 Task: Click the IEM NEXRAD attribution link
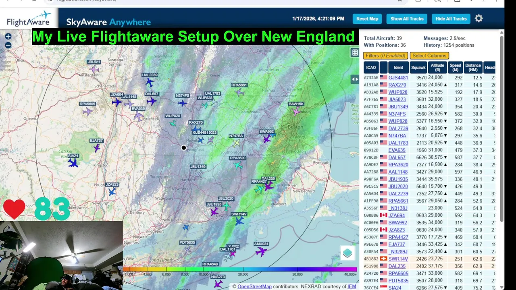click(352, 286)
